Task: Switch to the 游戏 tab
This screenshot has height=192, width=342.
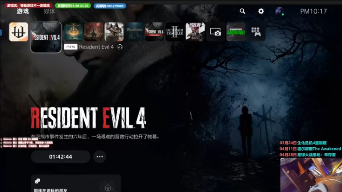Action: pyautogui.click(x=23, y=12)
